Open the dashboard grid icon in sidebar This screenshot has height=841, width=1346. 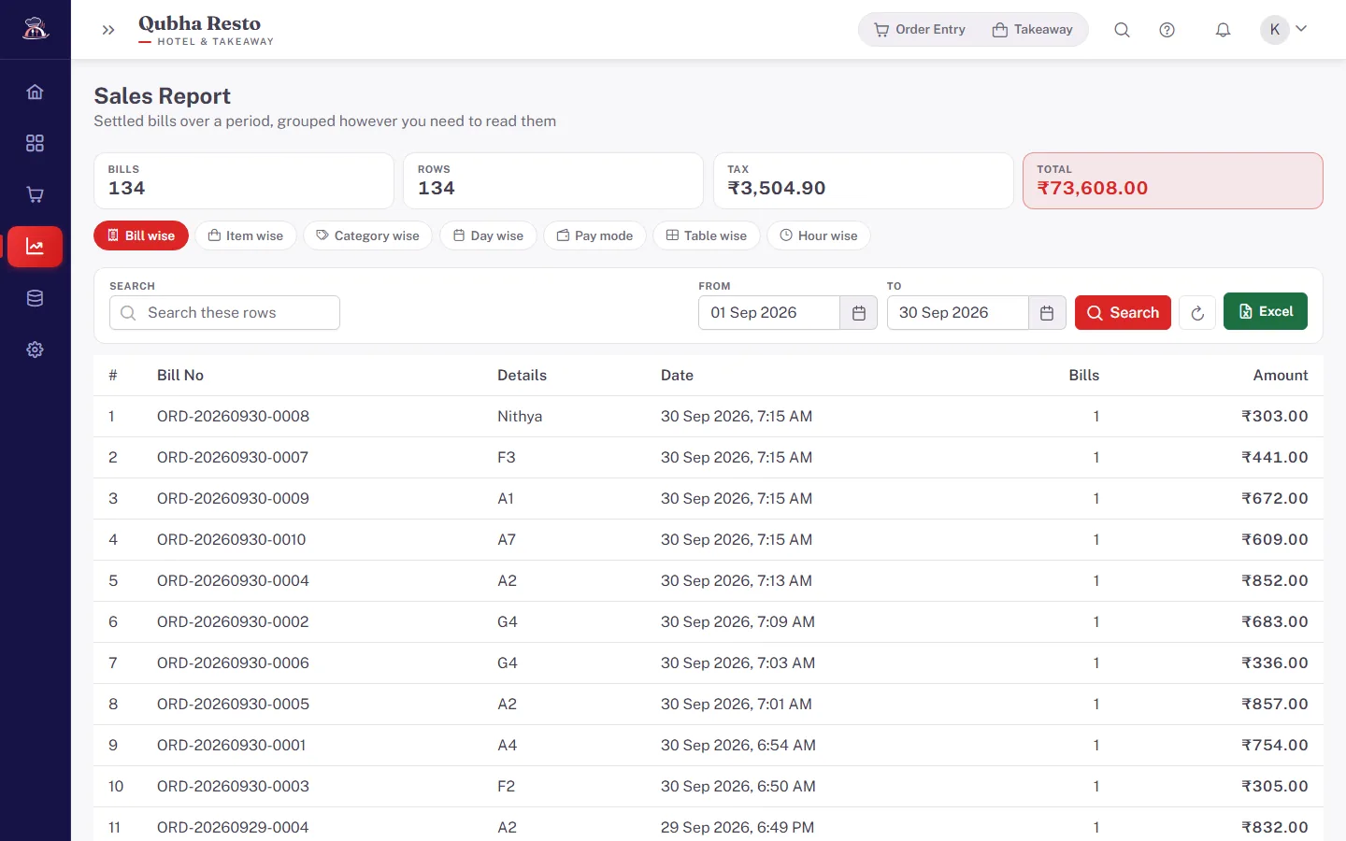coord(35,143)
